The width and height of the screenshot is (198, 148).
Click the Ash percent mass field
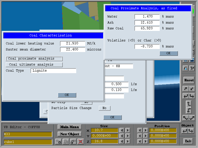(x=147, y=23)
